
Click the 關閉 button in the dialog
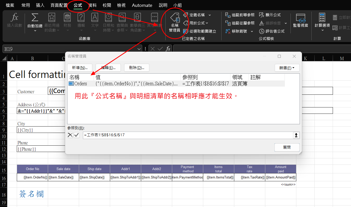(287, 147)
